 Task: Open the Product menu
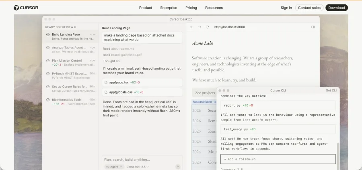[x=146, y=8]
